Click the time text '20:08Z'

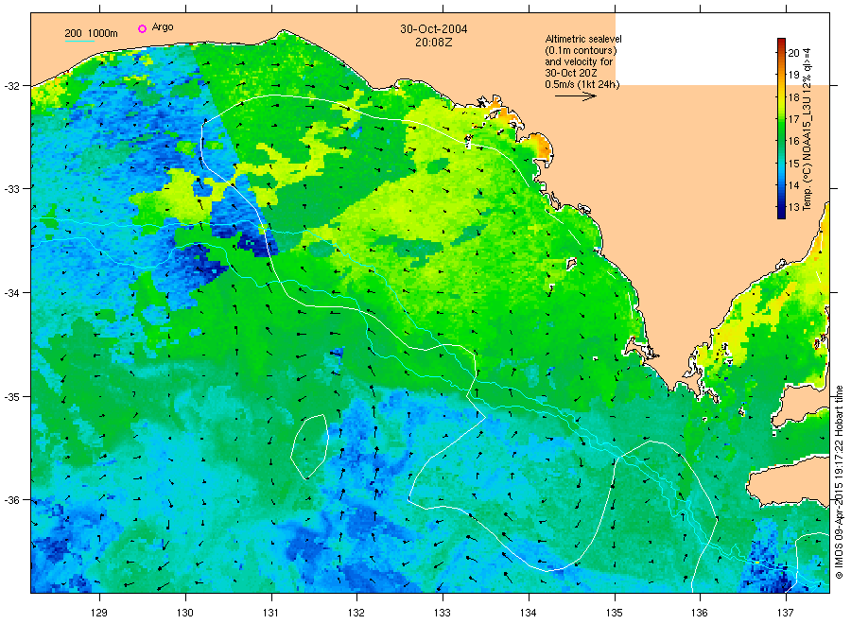point(434,42)
